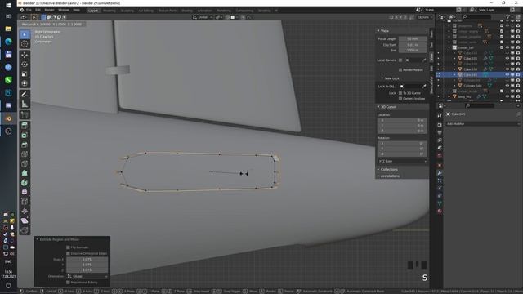The width and height of the screenshot is (523, 294).
Task: Toggle viewport visibility of Cylinder.048
Action: [x=507, y=86]
